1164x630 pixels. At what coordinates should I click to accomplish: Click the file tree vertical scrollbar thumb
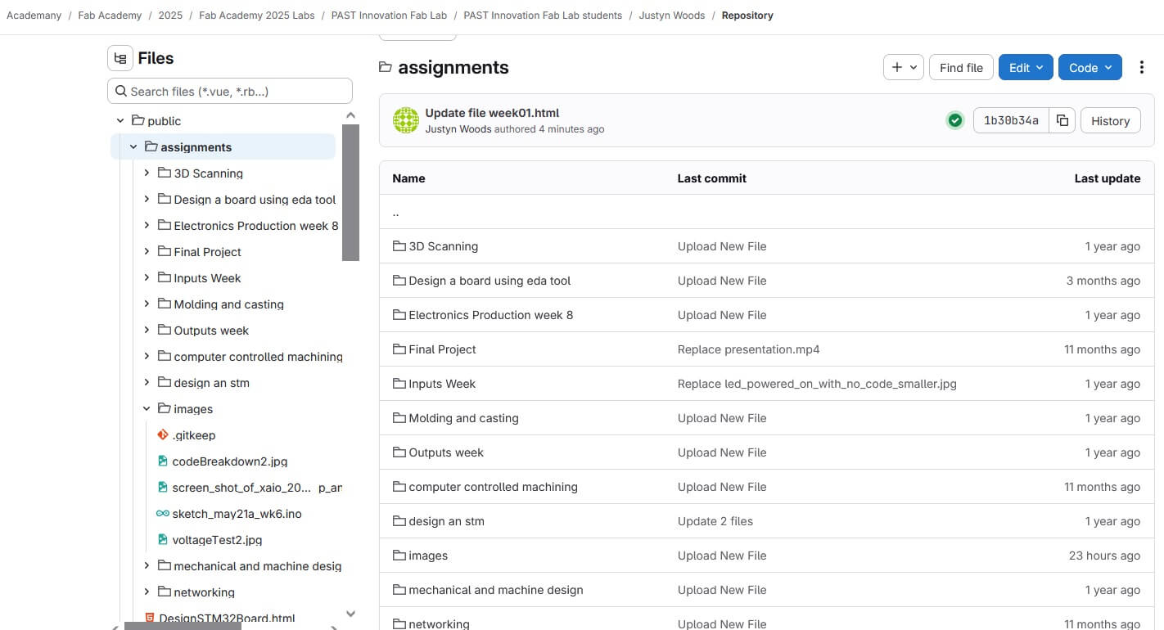coord(350,192)
